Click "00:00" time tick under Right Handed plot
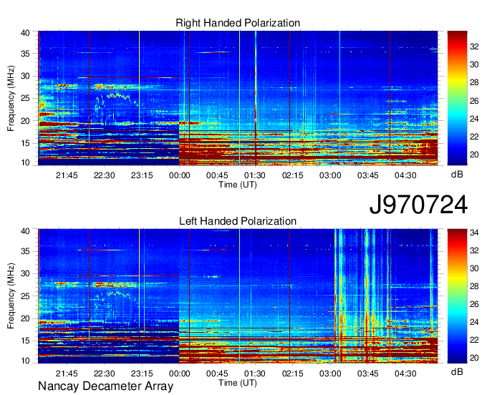The height and width of the screenshot is (395, 487). [x=180, y=175]
